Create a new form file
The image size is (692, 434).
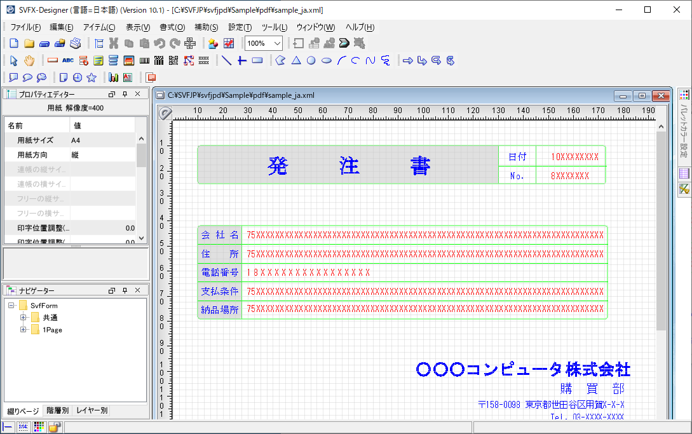click(x=14, y=43)
